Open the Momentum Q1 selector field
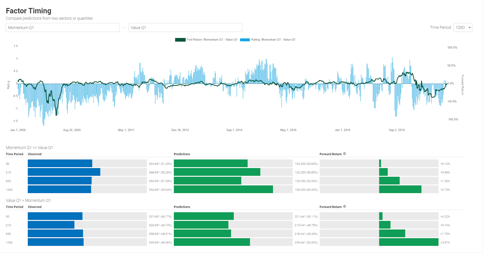 (x=62, y=27)
